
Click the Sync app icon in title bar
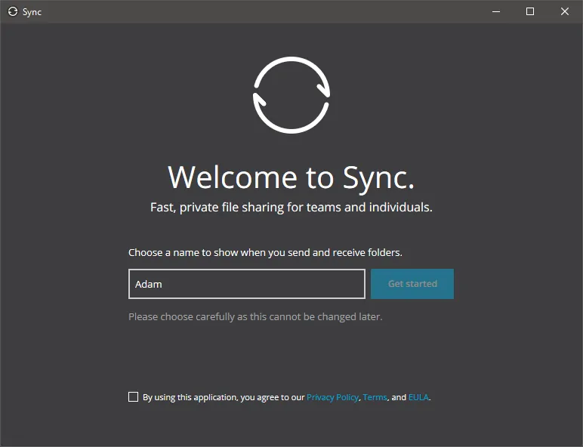pyautogui.click(x=13, y=11)
